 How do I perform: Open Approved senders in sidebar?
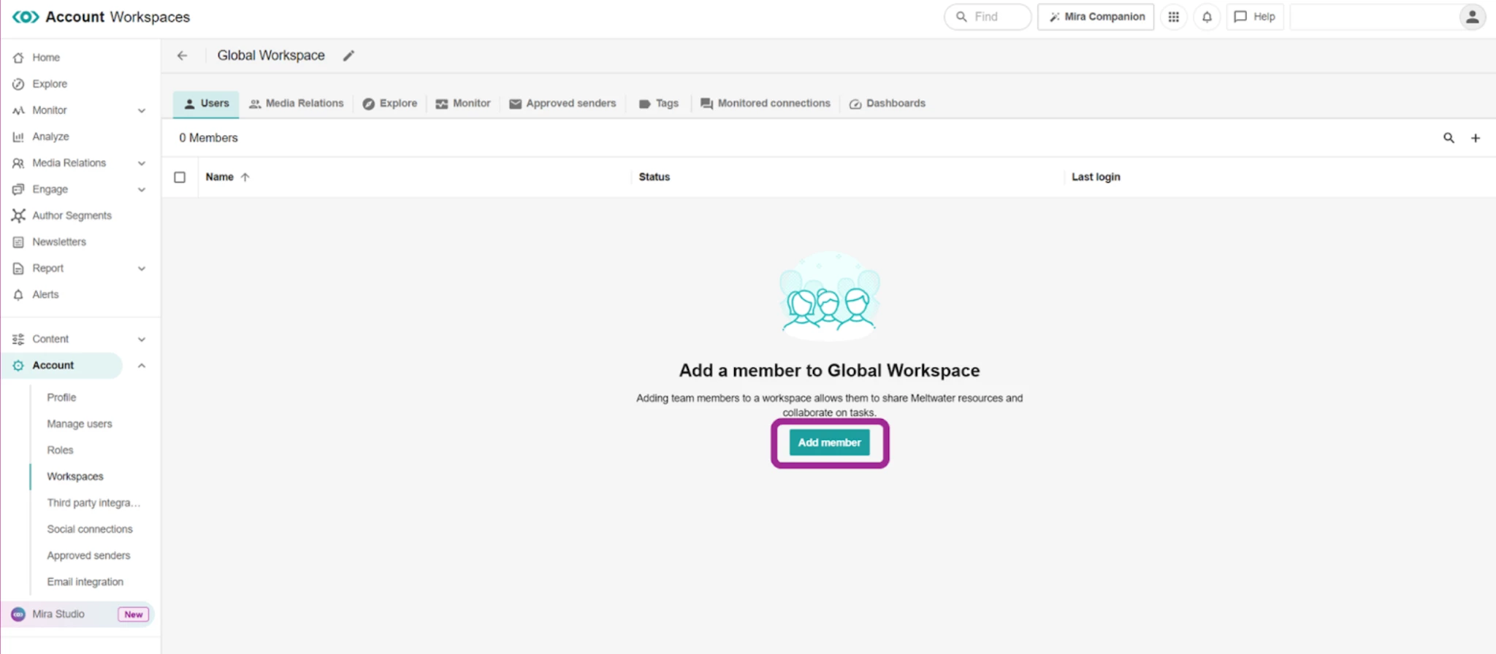[x=88, y=555]
